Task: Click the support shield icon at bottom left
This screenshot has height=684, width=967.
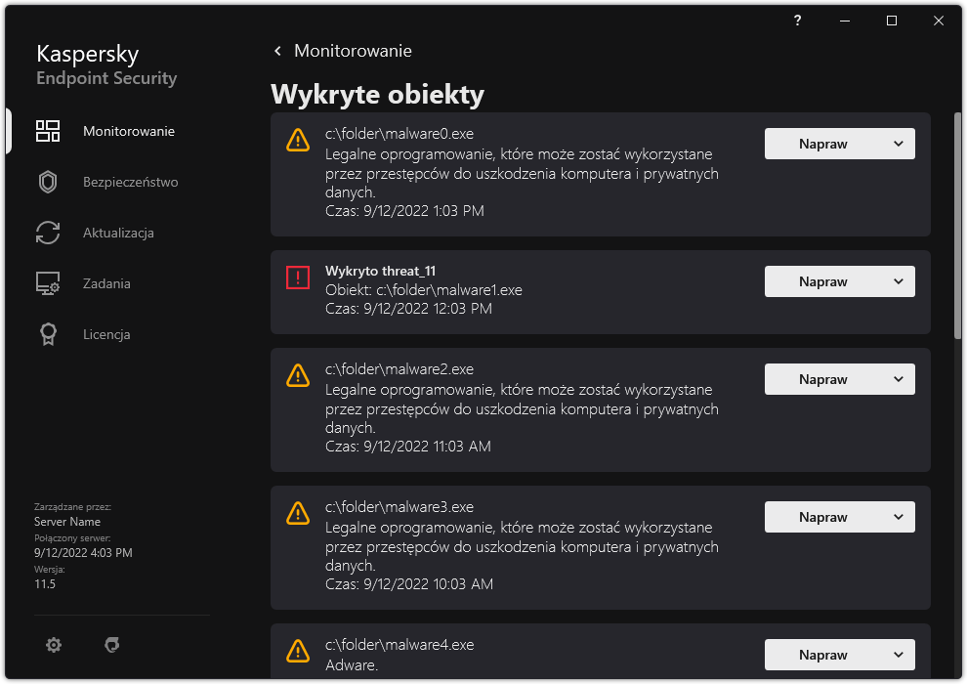Action: point(111,645)
